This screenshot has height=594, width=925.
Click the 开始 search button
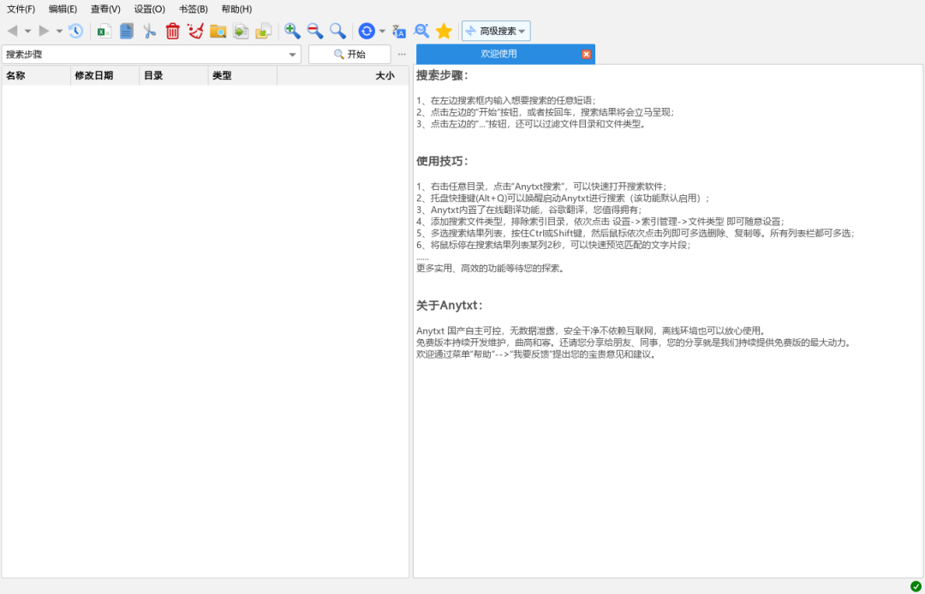(x=349, y=54)
